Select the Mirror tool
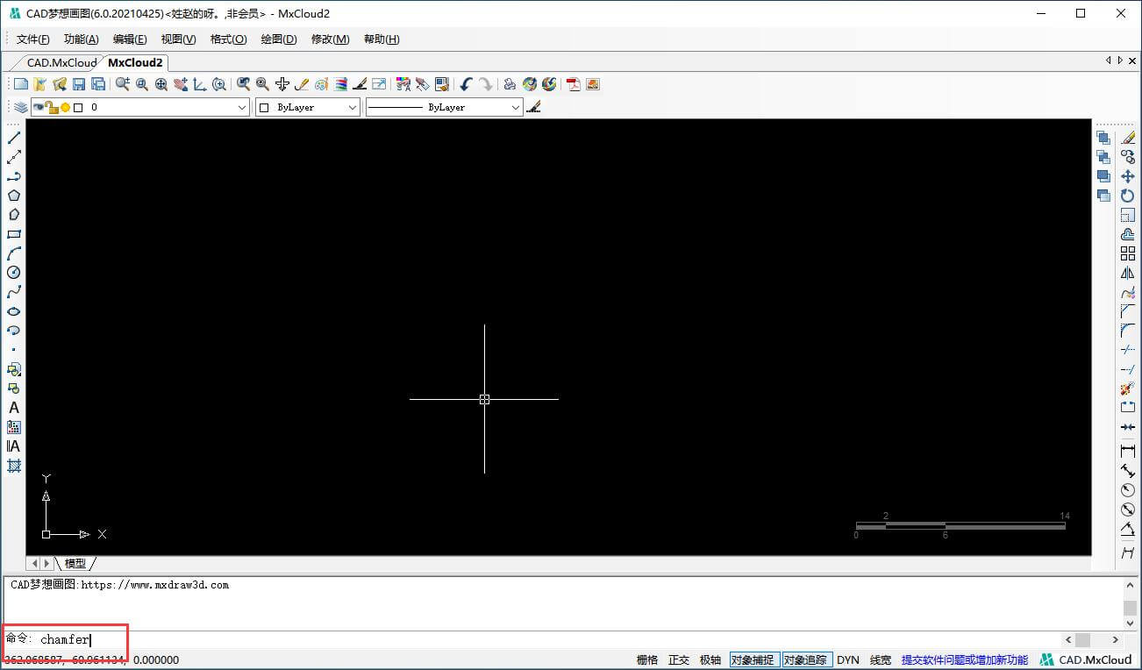The image size is (1142, 670). tap(1128, 273)
